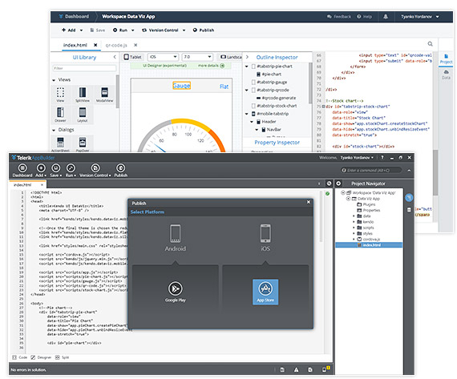The height and width of the screenshot is (379, 457).
Task: Open the iOS platform dropdown in designer
Action: click(x=163, y=57)
